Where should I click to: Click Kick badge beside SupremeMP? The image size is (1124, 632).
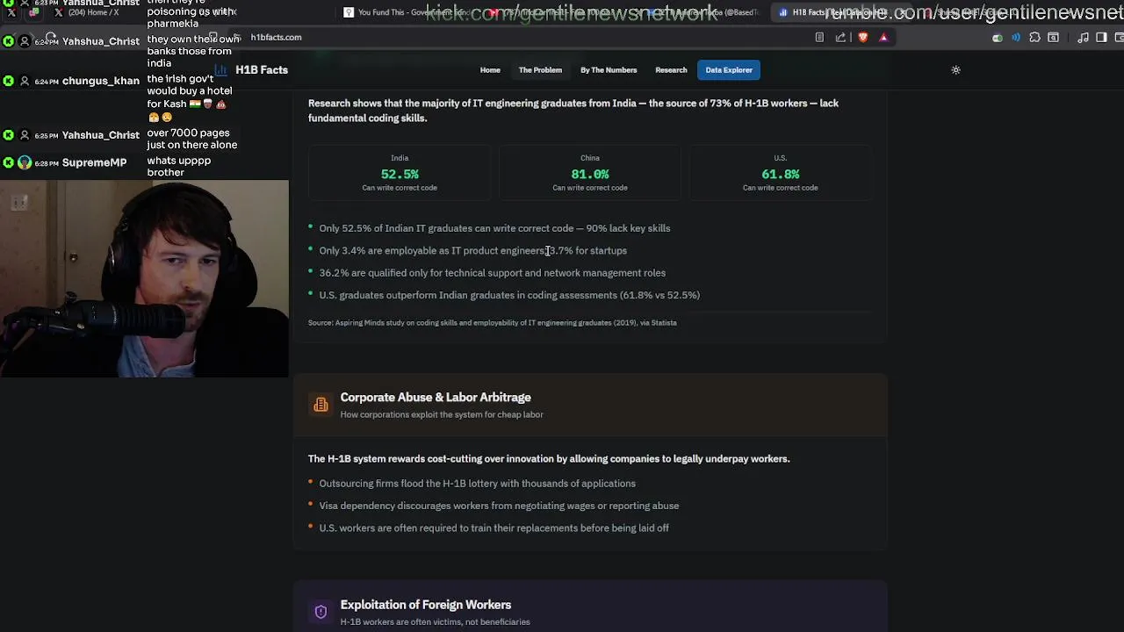click(8, 162)
